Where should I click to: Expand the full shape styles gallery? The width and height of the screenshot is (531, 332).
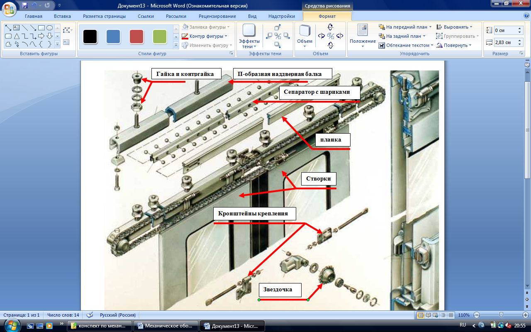point(176,44)
